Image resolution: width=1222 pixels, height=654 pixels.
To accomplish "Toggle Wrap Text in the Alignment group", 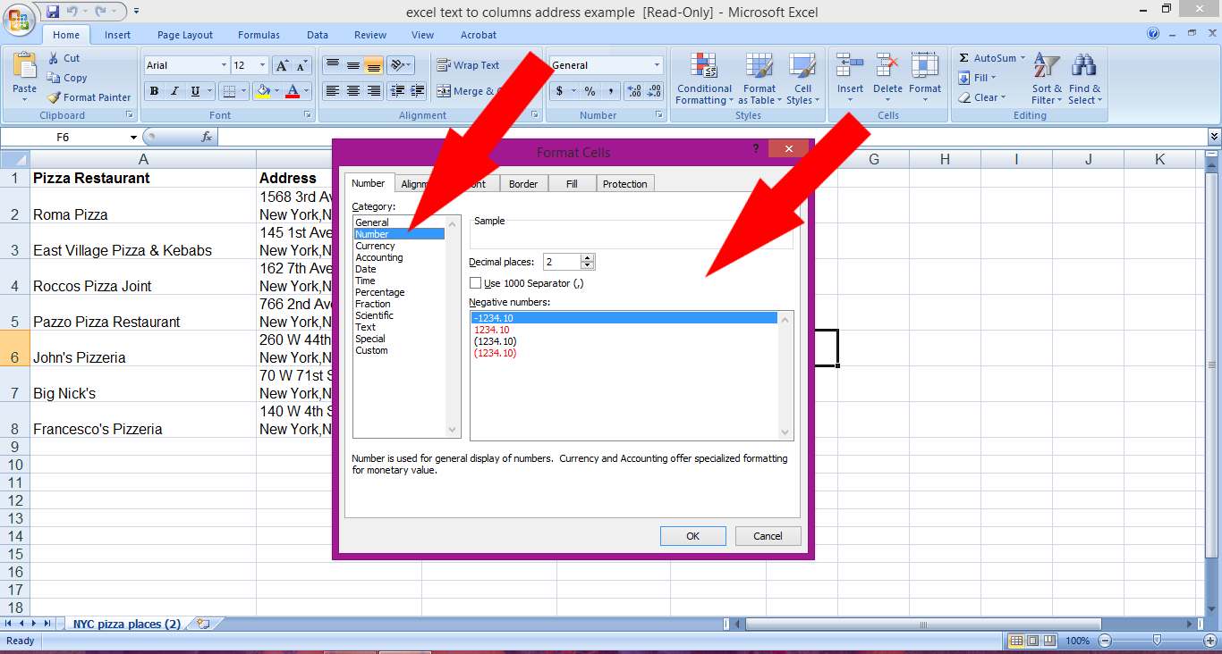I will (466, 64).
